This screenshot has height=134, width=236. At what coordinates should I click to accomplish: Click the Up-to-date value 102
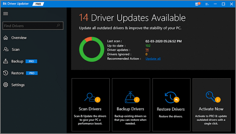[148, 46]
